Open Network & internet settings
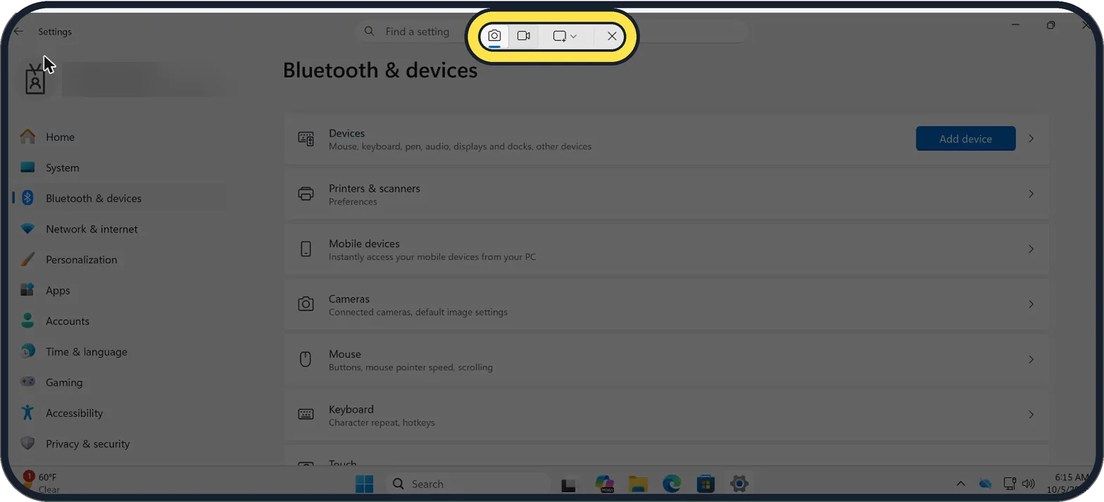The image size is (1104, 502). 120,229
